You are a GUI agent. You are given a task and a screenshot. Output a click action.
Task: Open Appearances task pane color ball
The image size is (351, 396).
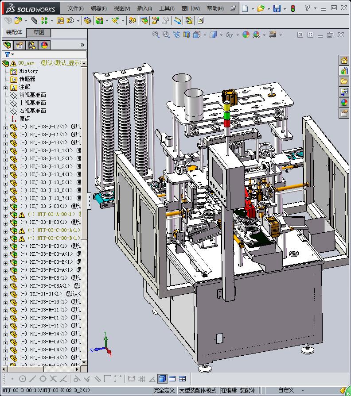click(344, 103)
